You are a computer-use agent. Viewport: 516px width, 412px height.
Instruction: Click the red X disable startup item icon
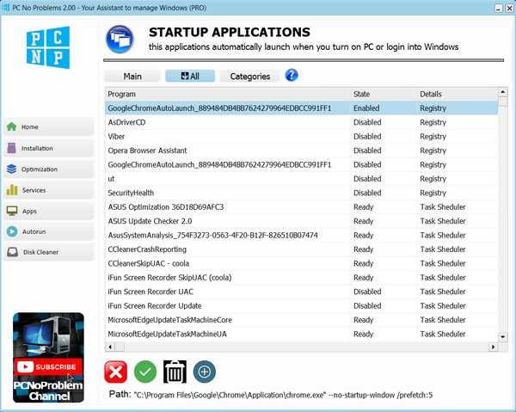point(115,372)
